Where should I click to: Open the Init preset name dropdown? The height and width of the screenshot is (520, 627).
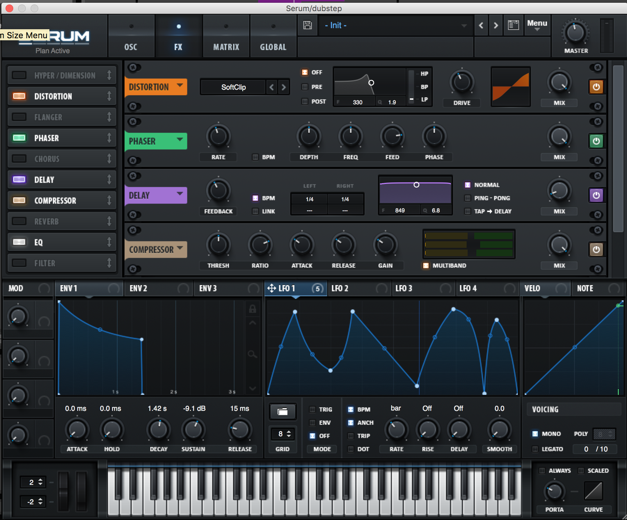point(395,25)
